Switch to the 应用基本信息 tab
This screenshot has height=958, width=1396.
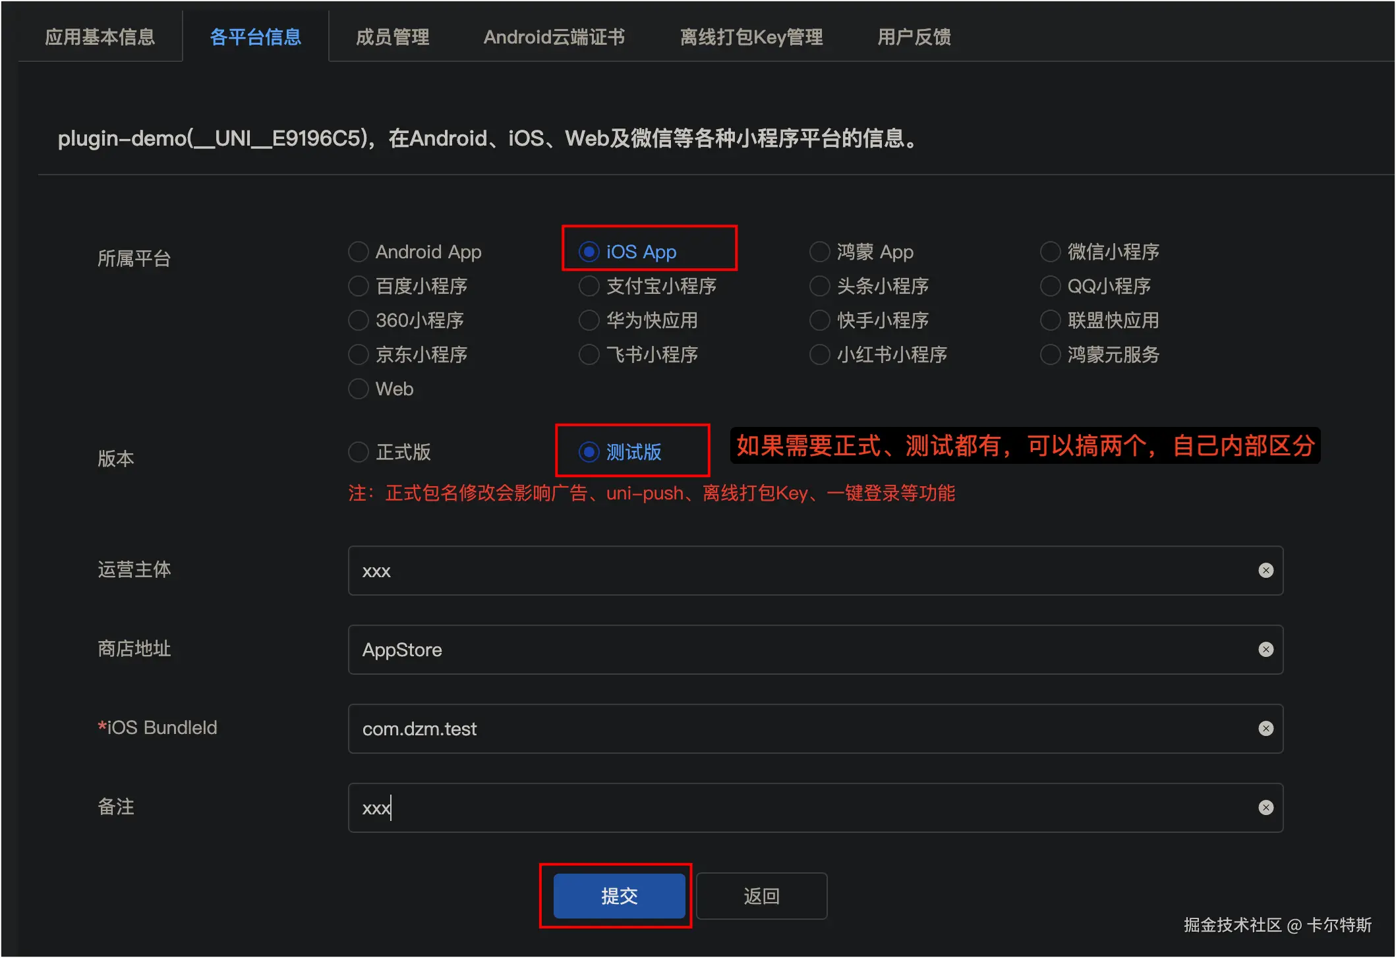(x=100, y=37)
